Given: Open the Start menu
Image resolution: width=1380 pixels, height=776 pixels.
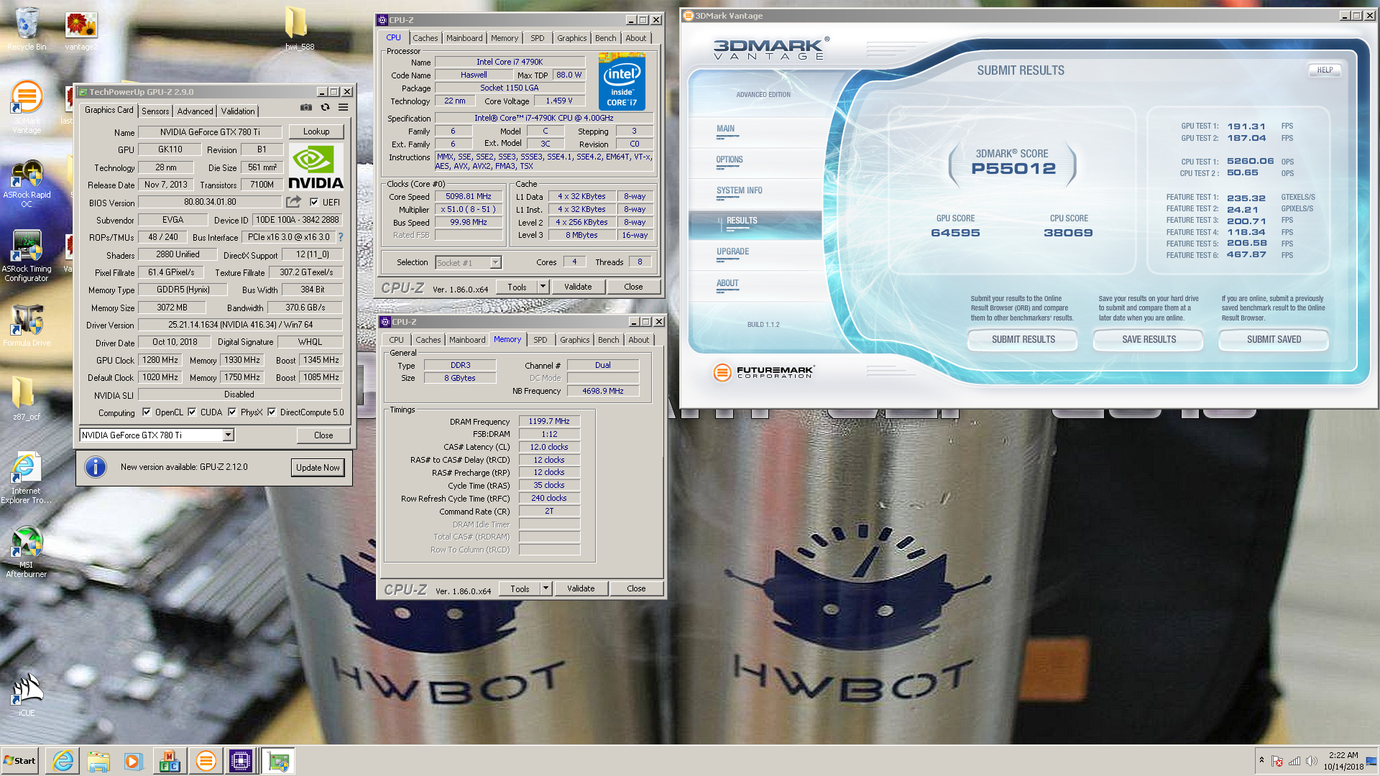Looking at the screenshot, I should [x=20, y=761].
